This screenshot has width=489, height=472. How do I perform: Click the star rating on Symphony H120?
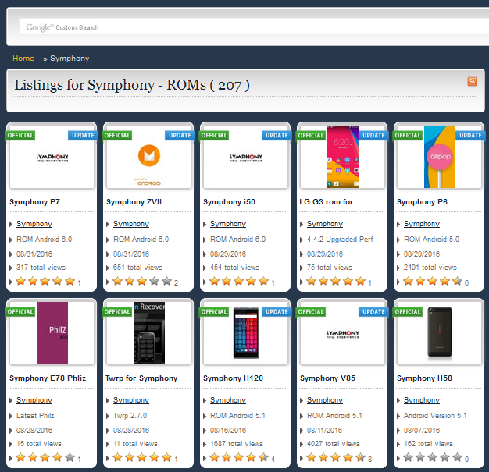click(x=239, y=458)
